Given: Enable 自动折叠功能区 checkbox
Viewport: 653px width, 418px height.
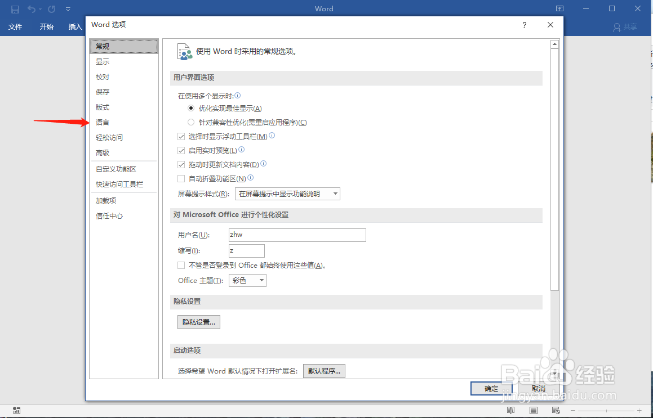Looking at the screenshot, I should 181,179.
